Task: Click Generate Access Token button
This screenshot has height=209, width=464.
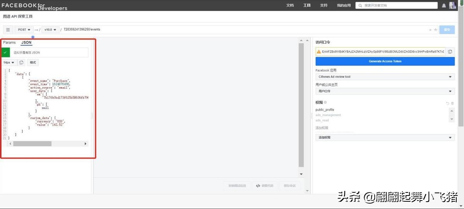Action: 385,61
